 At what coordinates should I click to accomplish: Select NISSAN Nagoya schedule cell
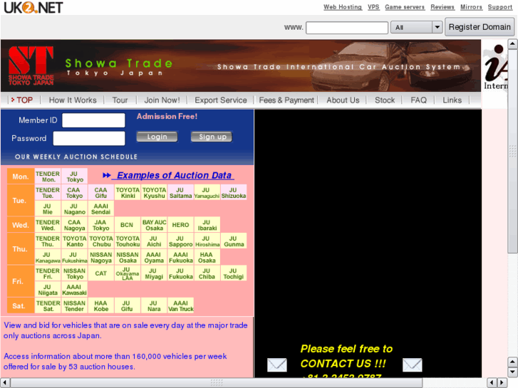point(100,257)
